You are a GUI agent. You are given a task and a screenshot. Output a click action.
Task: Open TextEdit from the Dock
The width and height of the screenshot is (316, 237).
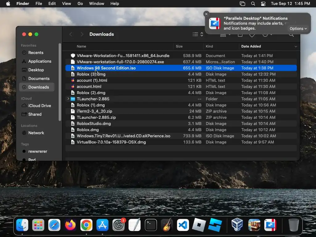coord(135,225)
